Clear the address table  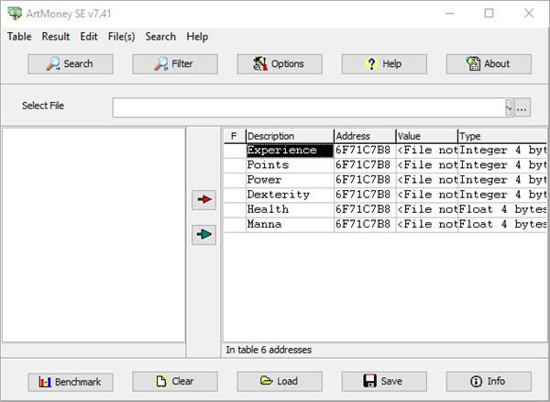175,382
